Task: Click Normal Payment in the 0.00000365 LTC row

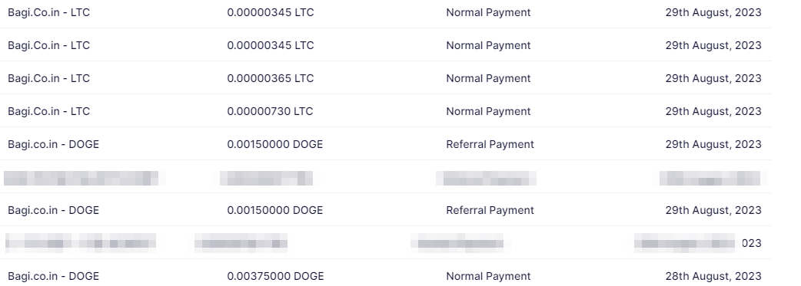Action: [488, 78]
